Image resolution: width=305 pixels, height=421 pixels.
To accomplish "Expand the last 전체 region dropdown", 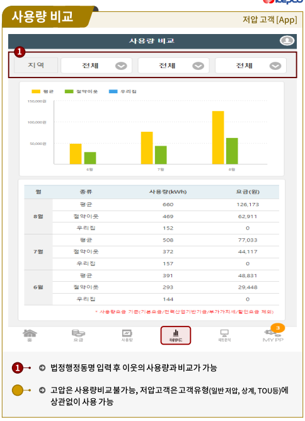I will pos(251,66).
